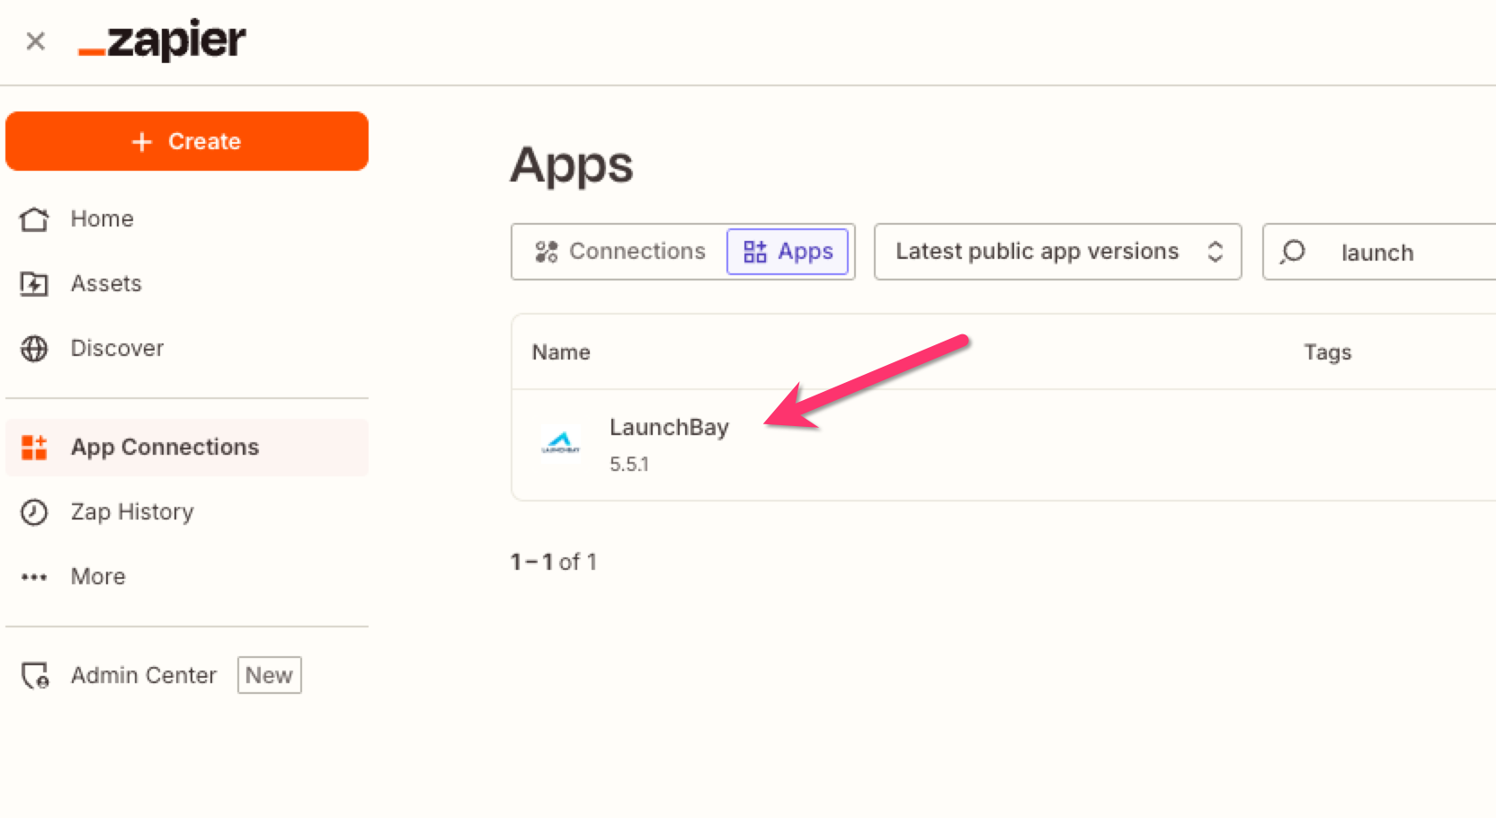Open Zap History
The height and width of the screenshot is (818, 1496).
(132, 511)
